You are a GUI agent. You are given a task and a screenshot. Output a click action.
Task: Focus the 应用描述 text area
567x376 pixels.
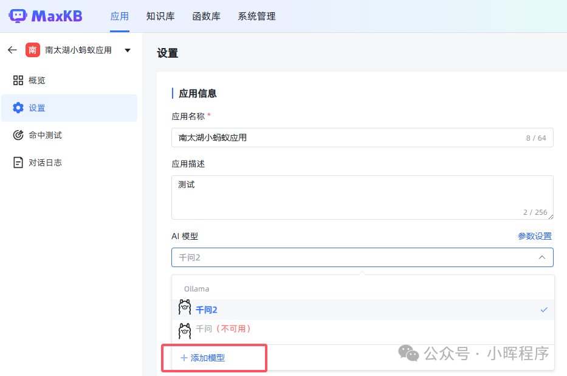click(x=362, y=198)
